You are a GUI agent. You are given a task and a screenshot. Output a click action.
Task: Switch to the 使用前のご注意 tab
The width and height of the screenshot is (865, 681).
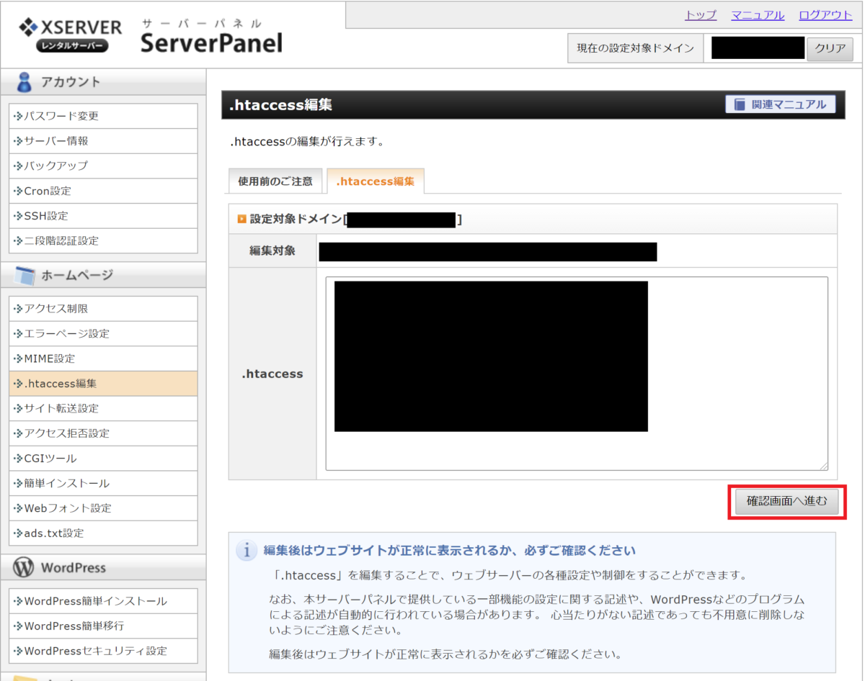pos(275,181)
